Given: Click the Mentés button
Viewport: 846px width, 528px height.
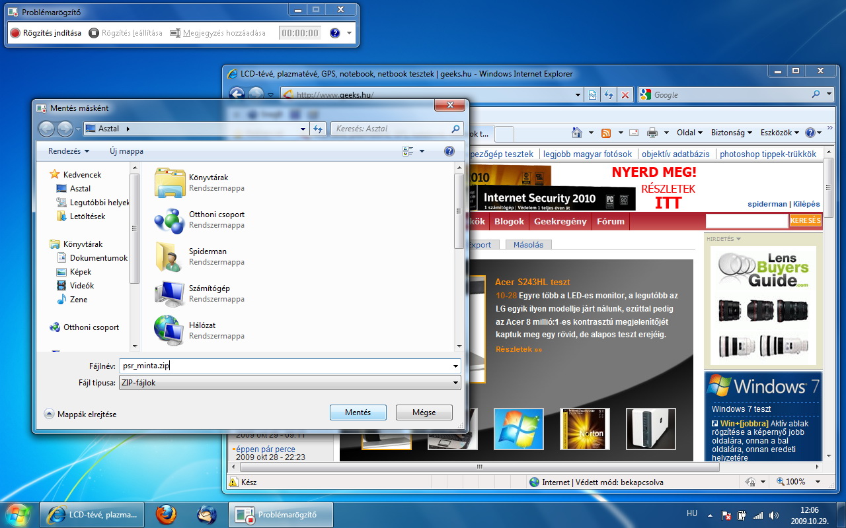Looking at the screenshot, I should (358, 412).
